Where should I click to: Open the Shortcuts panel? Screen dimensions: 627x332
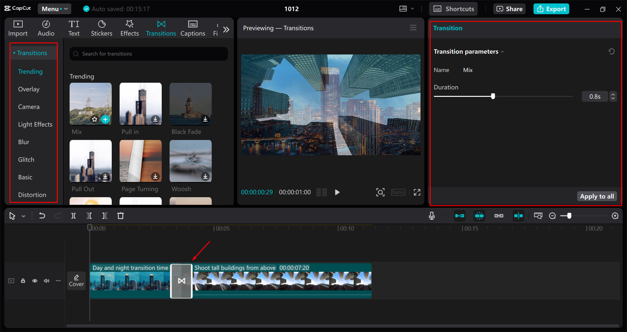454,9
